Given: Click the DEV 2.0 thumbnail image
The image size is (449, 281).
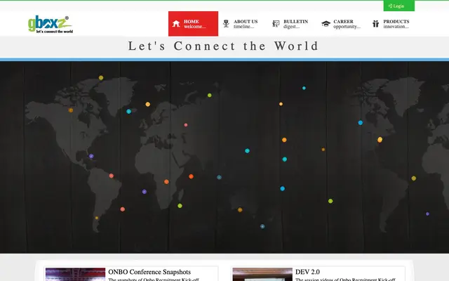Looking at the screenshot, I should point(262,275).
